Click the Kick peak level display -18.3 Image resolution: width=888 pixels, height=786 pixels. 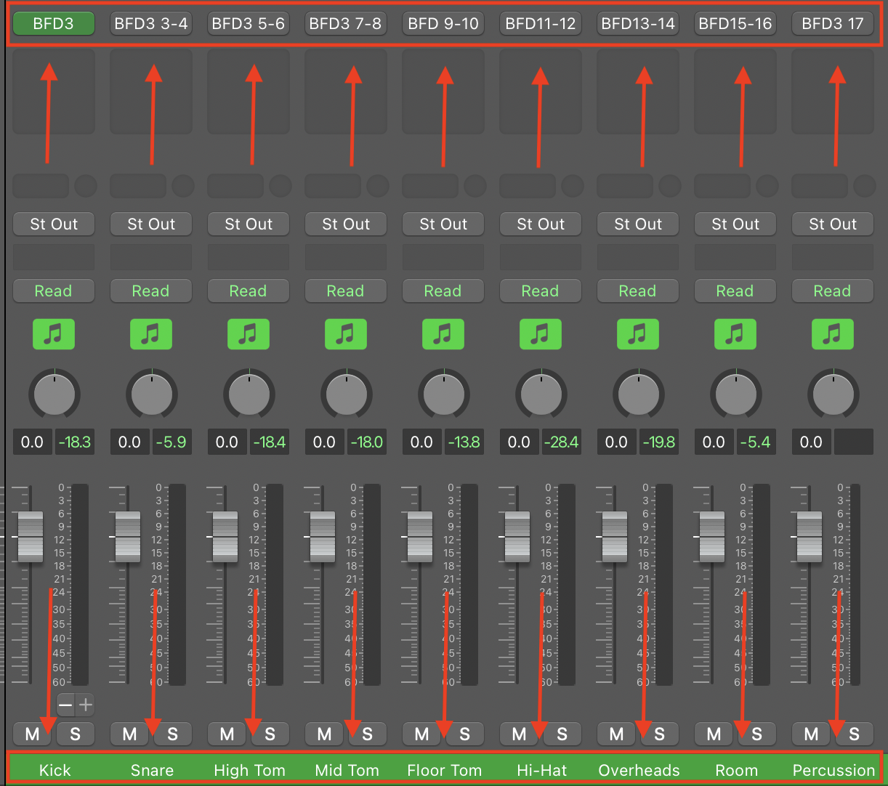pyautogui.click(x=75, y=442)
